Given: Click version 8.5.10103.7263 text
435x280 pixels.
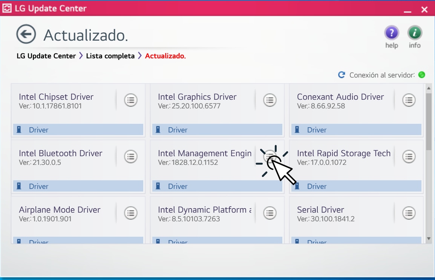Looking at the screenshot, I should coord(189,219).
